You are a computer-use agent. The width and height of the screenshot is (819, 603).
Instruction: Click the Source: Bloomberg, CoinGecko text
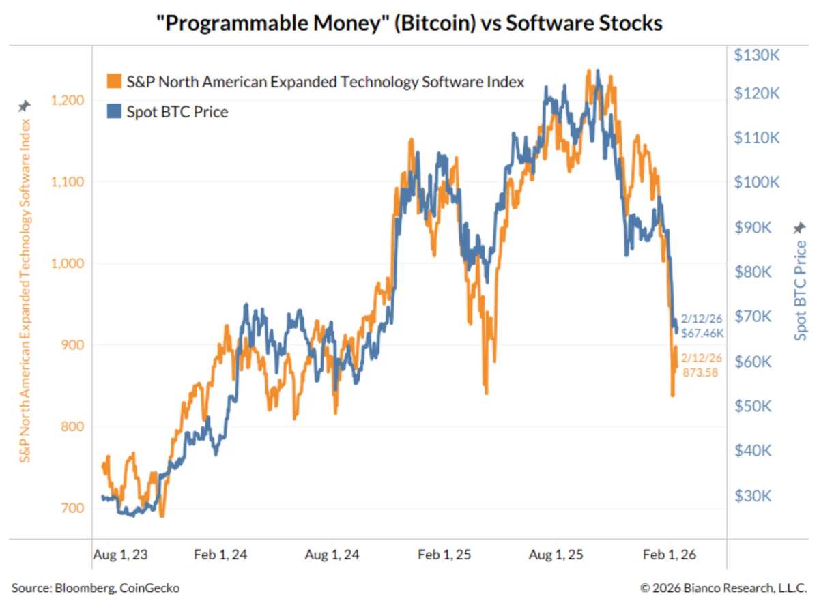[x=96, y=587]
